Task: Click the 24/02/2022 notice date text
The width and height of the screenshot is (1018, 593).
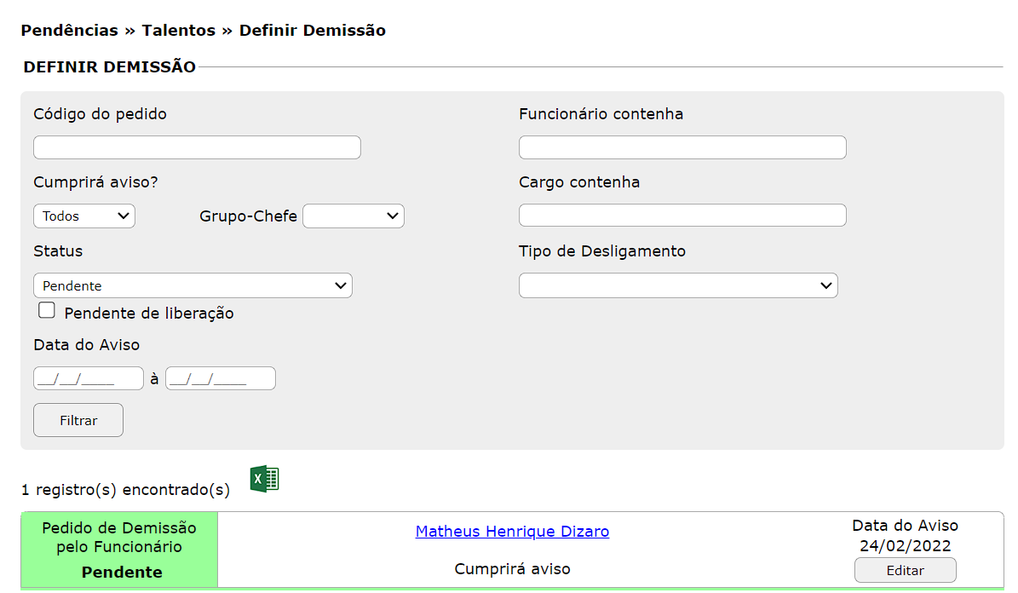Action: [905, 546]
